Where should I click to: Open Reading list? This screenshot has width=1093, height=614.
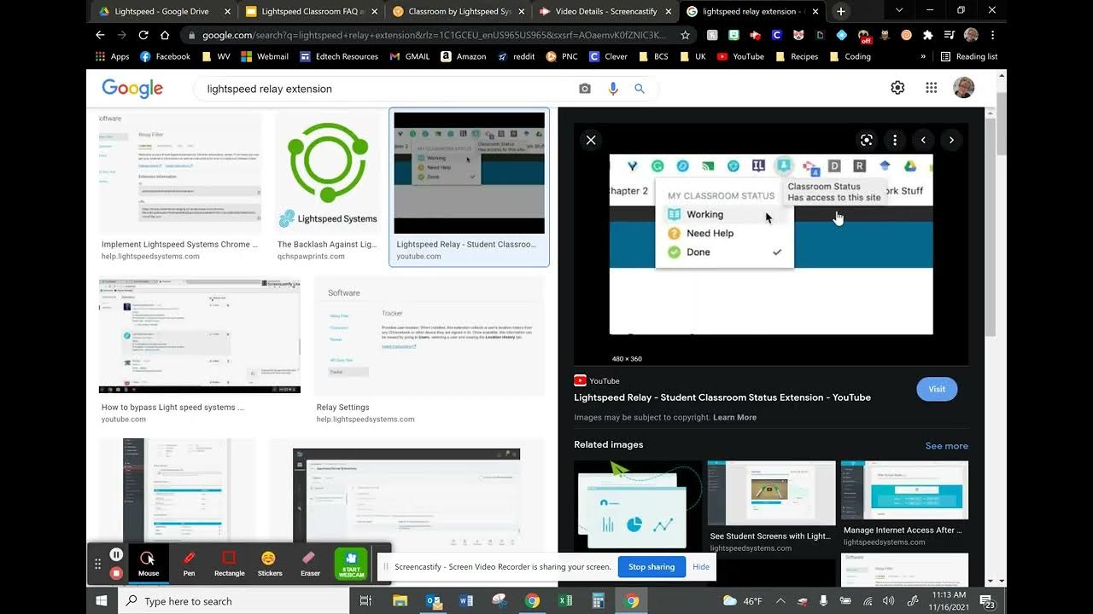969,56
